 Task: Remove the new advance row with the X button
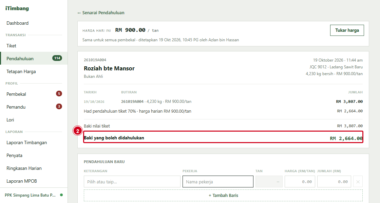coord(358,181)
